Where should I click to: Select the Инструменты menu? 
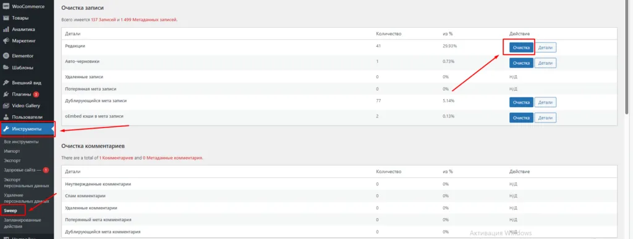pos(27,129)
